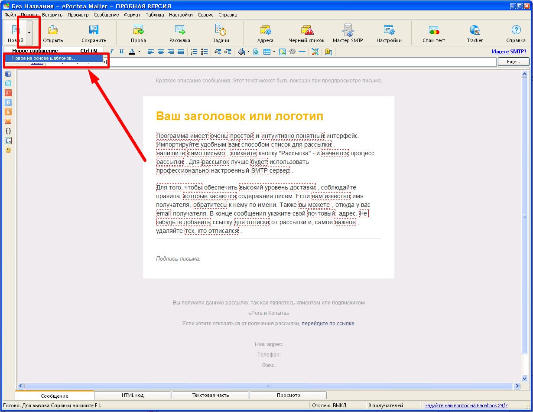Run the Спам тест tool

pyautogui.click(x=434, y=33)
